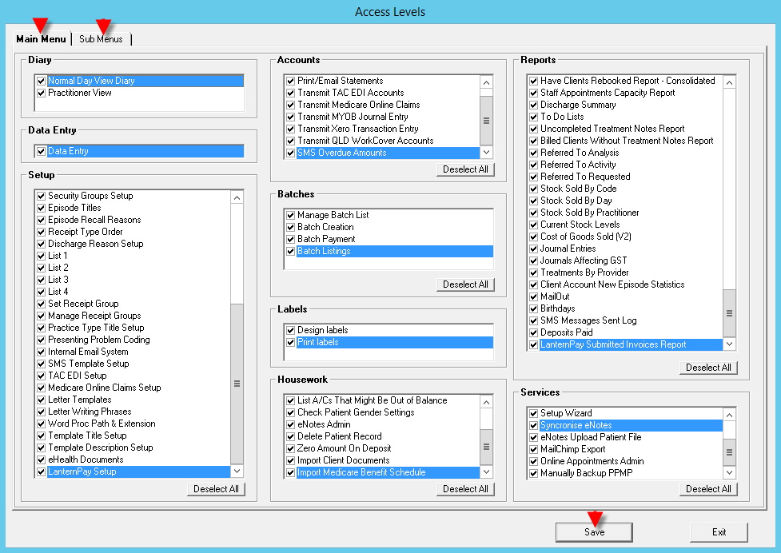This screenshot has width=781, height=553.
Task: Uncheck Design labels checkbox
Action: tap(290, 330)
